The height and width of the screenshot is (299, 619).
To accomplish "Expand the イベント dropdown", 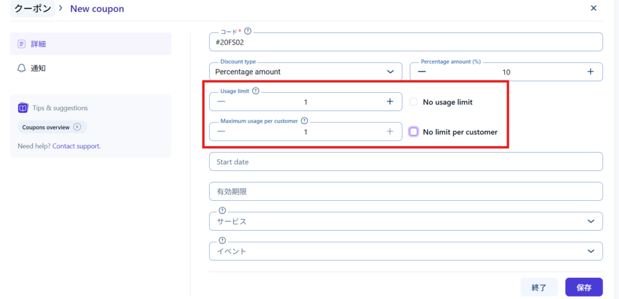I will pyautogui.click(x=590, y=251).
